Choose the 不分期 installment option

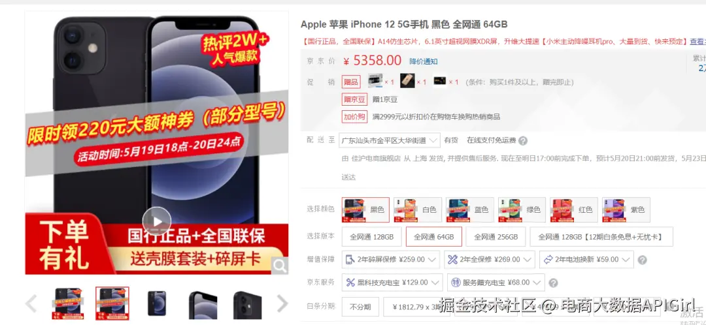(x=360, y=307)
